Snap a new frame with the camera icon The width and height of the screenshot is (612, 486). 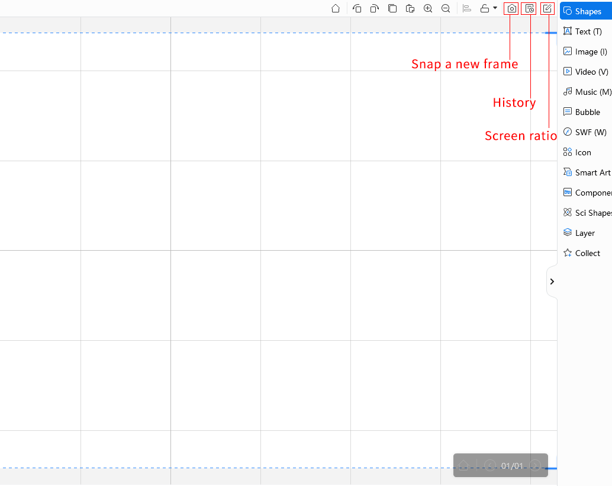pyautogui.click(x=511, y=8)
